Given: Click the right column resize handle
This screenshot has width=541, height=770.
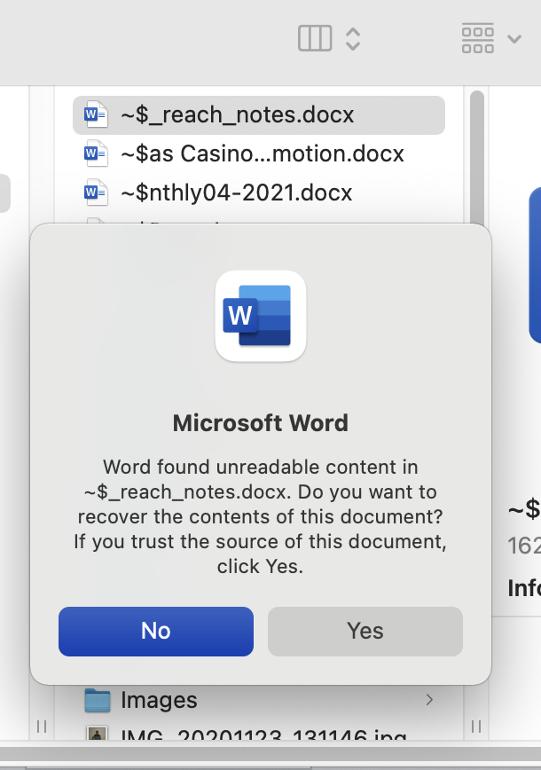Looking at the screenshot, I should coord(477,727).
